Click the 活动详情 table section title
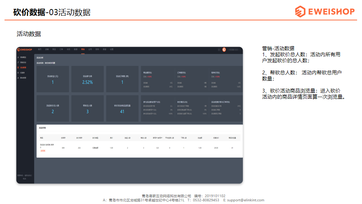The height and width of the screenshot is (204, 362). (x=42, y=128)
